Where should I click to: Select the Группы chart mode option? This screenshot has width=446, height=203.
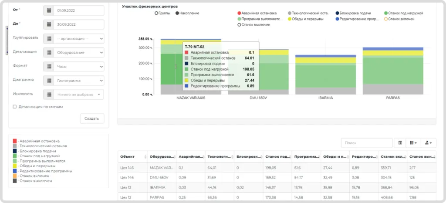[x=162, y=13]
